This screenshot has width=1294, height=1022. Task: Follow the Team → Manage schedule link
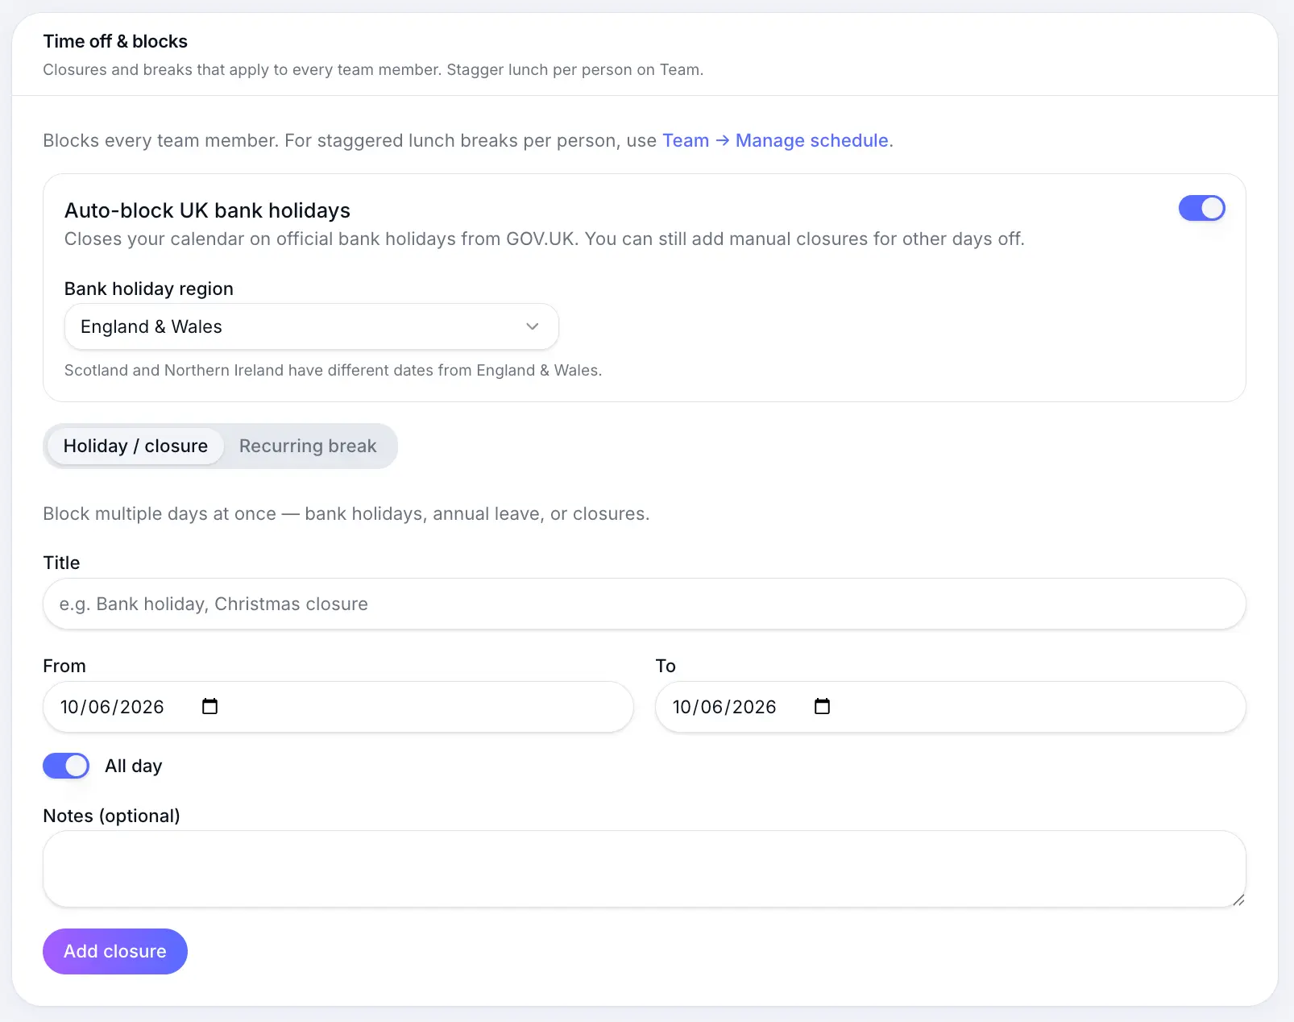pyautogui.click(x=778, y=140)
